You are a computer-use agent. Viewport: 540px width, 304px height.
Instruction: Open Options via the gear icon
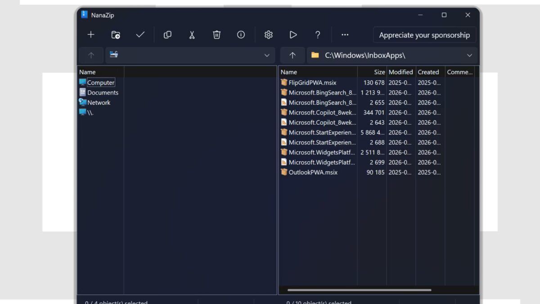[269, 35]
